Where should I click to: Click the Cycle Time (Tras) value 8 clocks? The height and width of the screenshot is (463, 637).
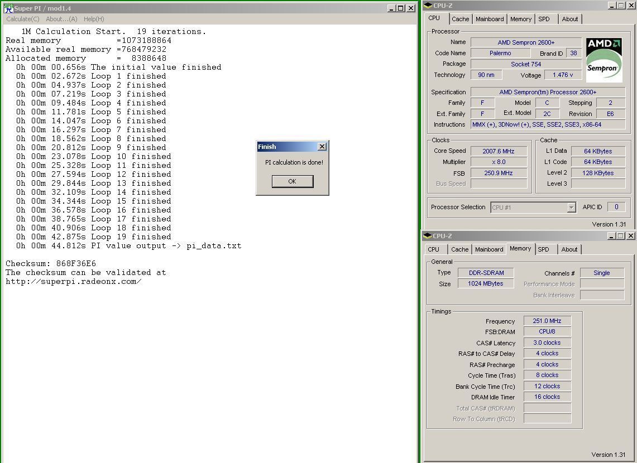point(547,375)
